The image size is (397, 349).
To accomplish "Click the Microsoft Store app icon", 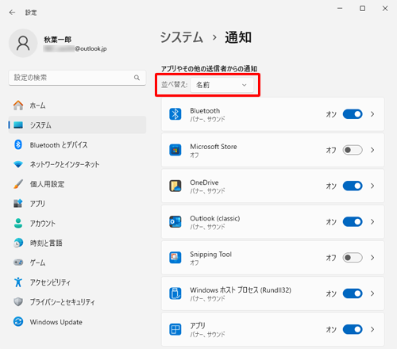I will click(x=175, y=150).
